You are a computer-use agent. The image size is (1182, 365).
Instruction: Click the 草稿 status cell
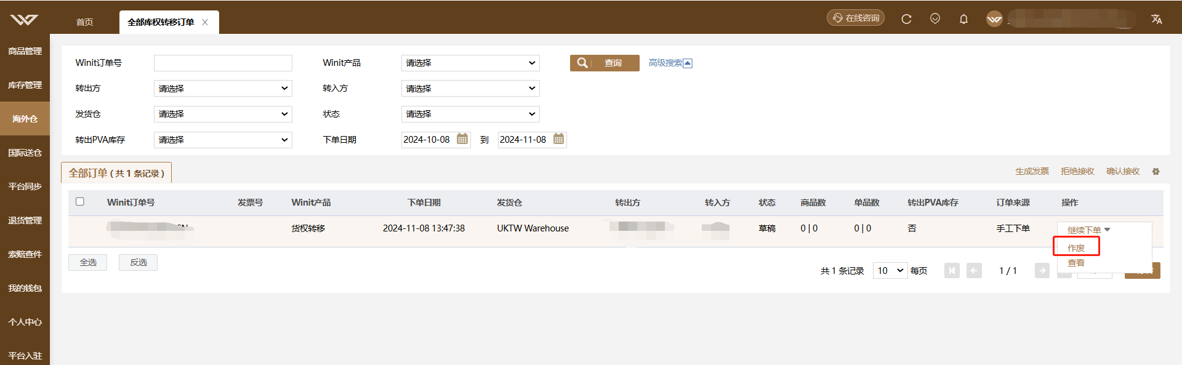[x=767, y=228]
